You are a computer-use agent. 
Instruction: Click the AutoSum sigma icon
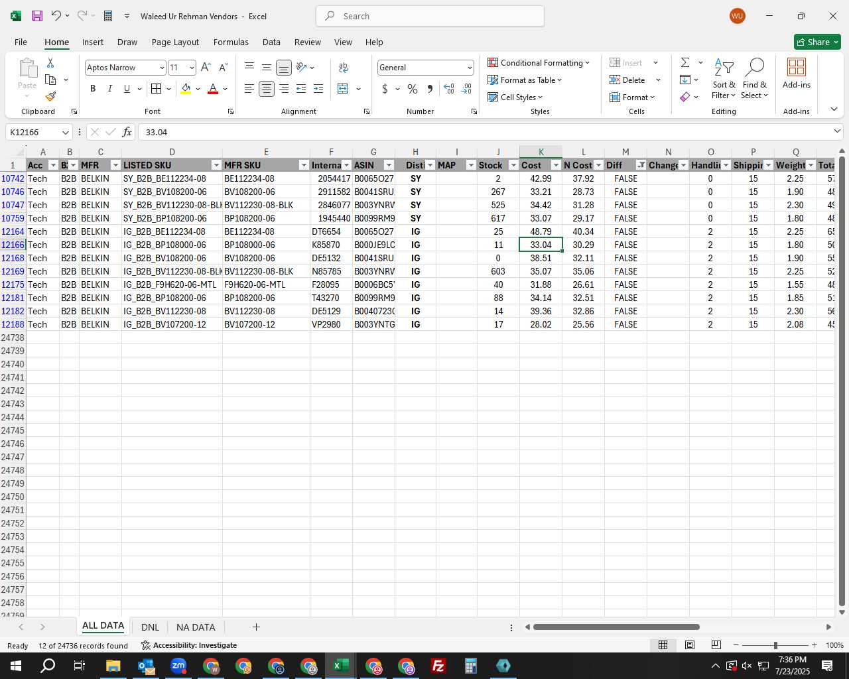685,62
